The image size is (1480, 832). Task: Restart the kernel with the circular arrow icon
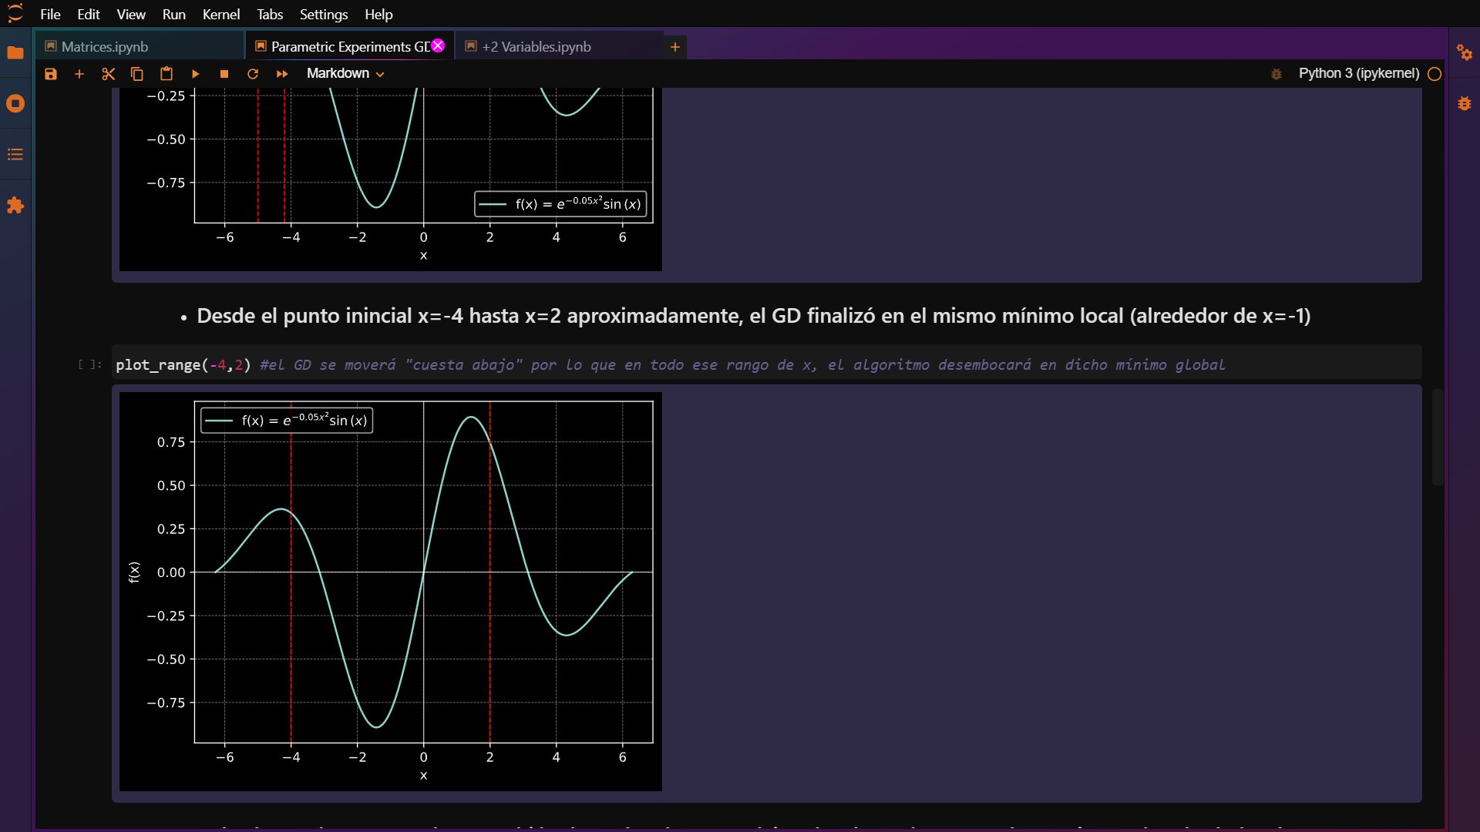pos(253,74)
